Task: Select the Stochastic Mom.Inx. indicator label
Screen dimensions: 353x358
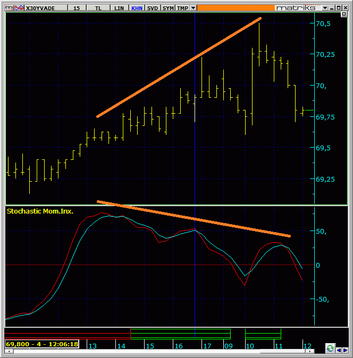Action: [40, 211]
